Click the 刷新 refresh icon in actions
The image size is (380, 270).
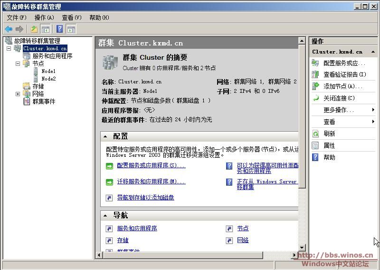pos(315,134)
